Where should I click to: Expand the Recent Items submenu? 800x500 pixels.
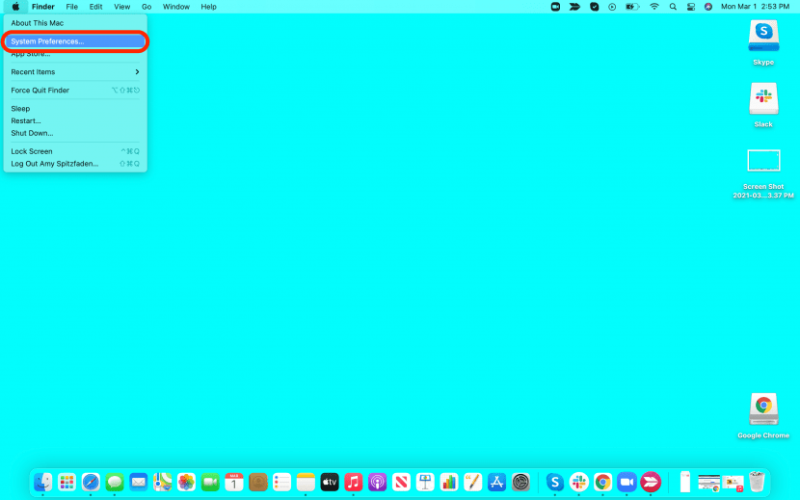click(x=75, y=72)
